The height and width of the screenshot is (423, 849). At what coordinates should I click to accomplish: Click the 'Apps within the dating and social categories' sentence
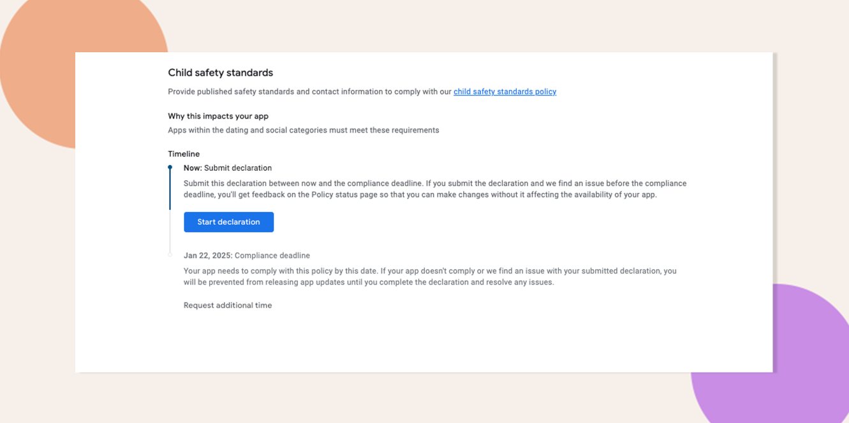point(304,130)
